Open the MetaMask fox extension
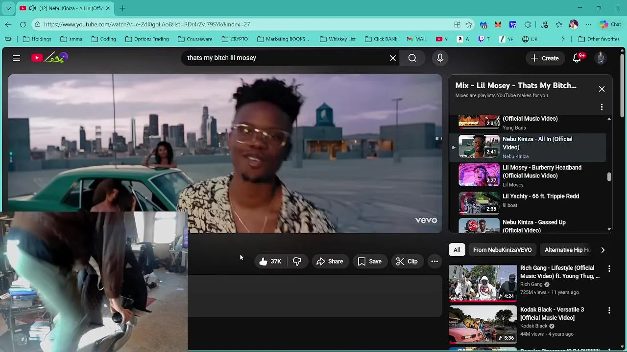Screen dimensions: 627x352 (498, 24)
